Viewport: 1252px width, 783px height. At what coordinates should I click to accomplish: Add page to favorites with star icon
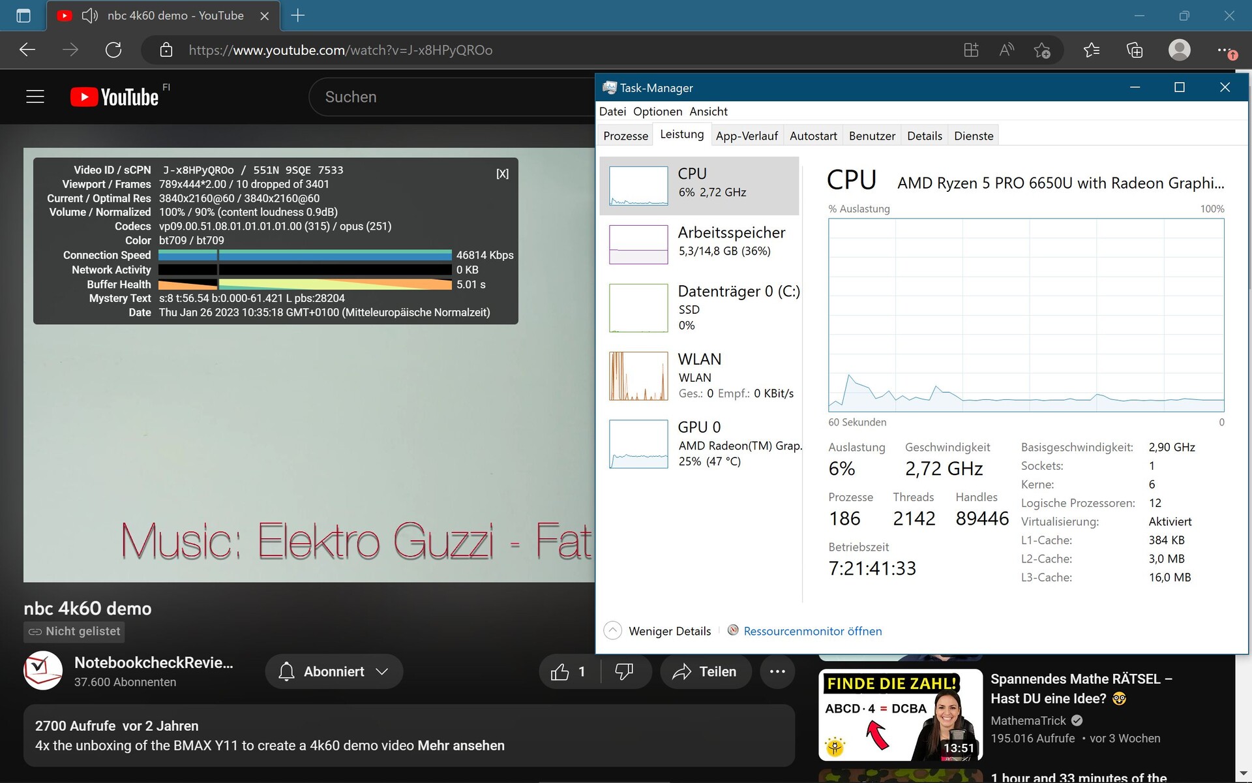(x=1042, y=50)
